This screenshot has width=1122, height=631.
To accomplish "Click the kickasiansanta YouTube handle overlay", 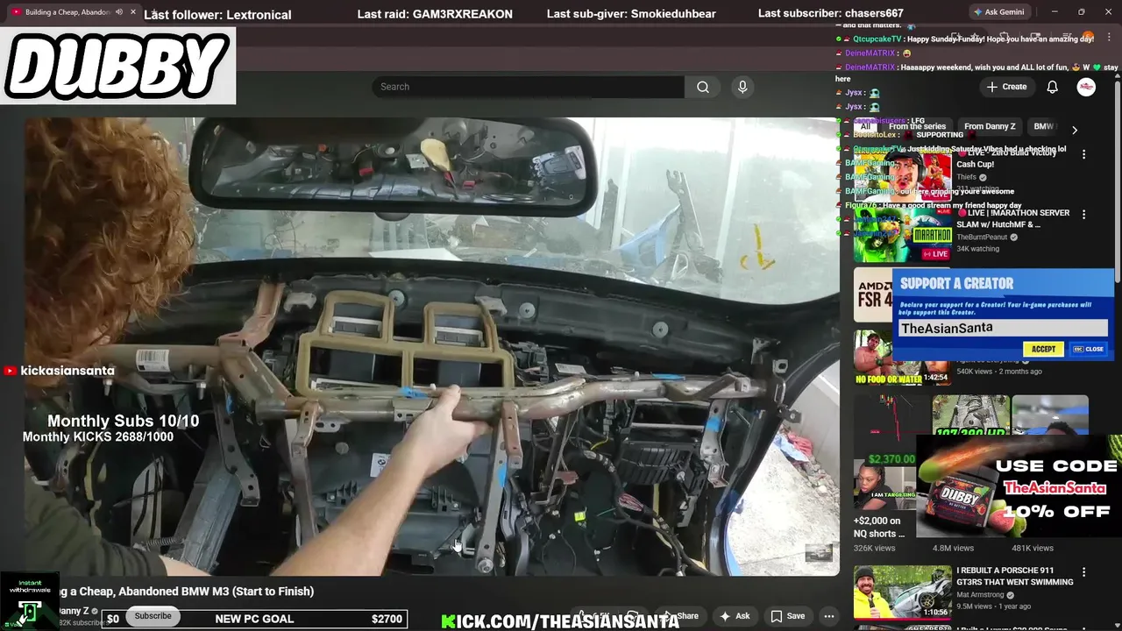I will click(60, 371).
